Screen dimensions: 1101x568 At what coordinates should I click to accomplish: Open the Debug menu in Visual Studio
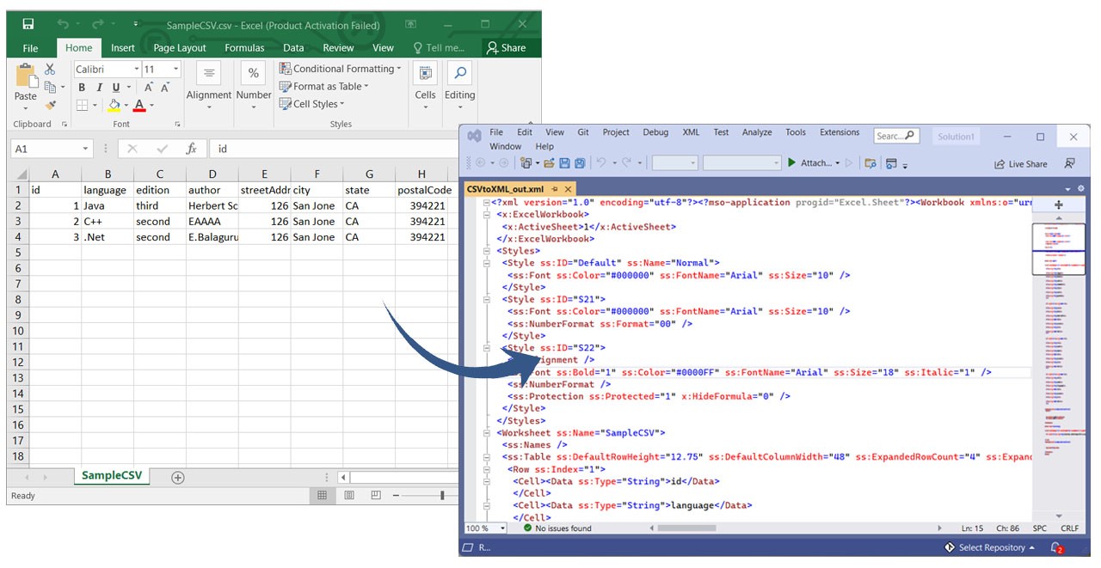coord(655,132)
